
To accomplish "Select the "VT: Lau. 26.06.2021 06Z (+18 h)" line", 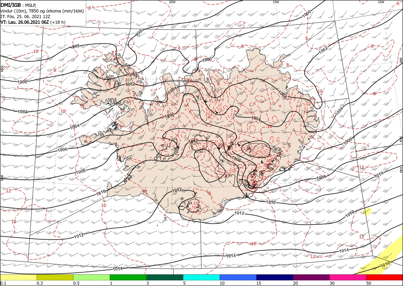I will tap(33, 22).
